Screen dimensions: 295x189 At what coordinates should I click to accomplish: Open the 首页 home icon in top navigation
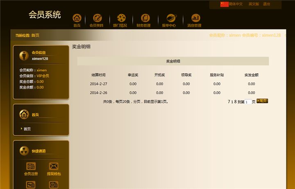[x=77, y=18]
